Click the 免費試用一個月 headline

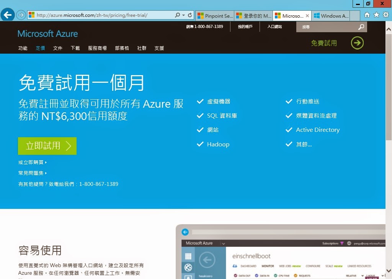(x=82, y=83)
